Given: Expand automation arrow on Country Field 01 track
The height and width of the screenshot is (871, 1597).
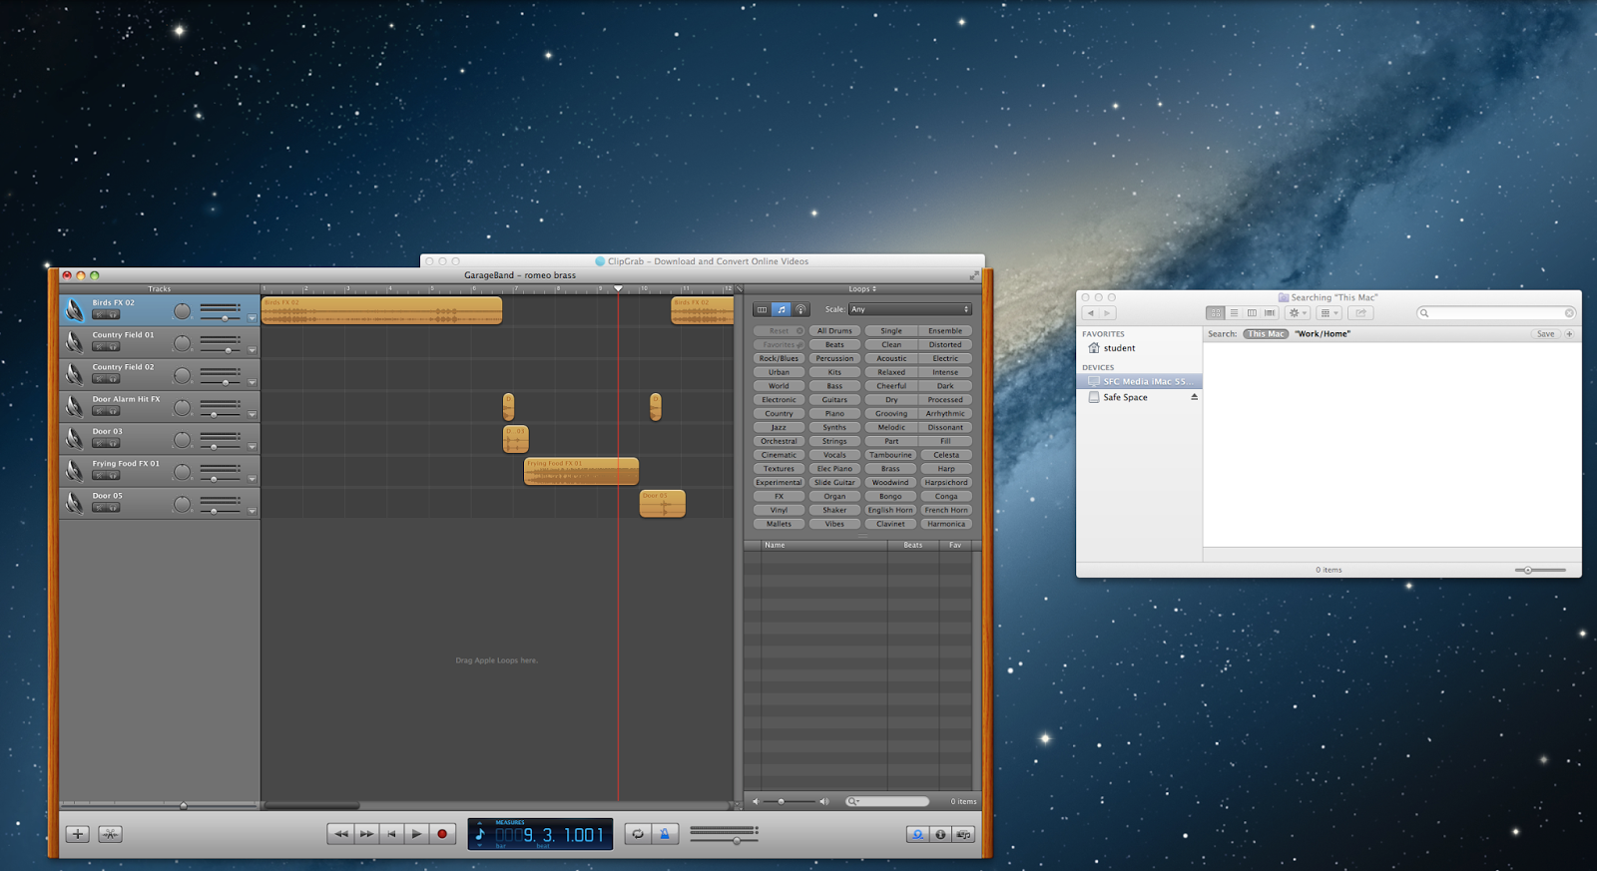Looking at the screenshot, I should (252, 350).
